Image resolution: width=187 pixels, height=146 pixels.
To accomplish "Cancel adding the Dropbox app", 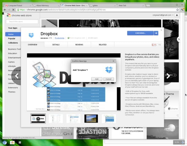I will [108, 79].
